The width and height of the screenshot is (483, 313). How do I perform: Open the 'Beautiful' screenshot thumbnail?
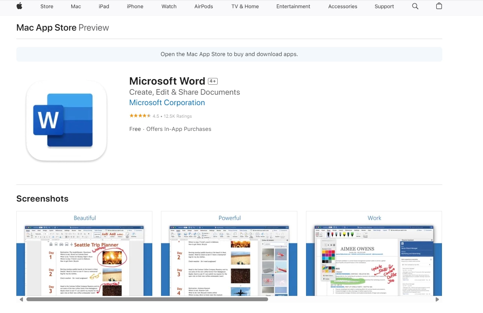(84, 253)
